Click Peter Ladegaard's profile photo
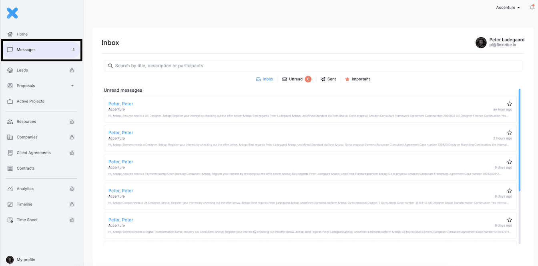 tap(481, 42)
